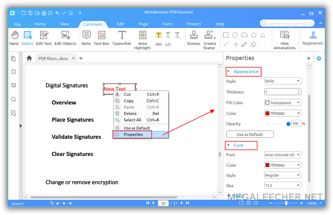Choose Copy in the context menu
333x215 pixels.
pos(141,101)
